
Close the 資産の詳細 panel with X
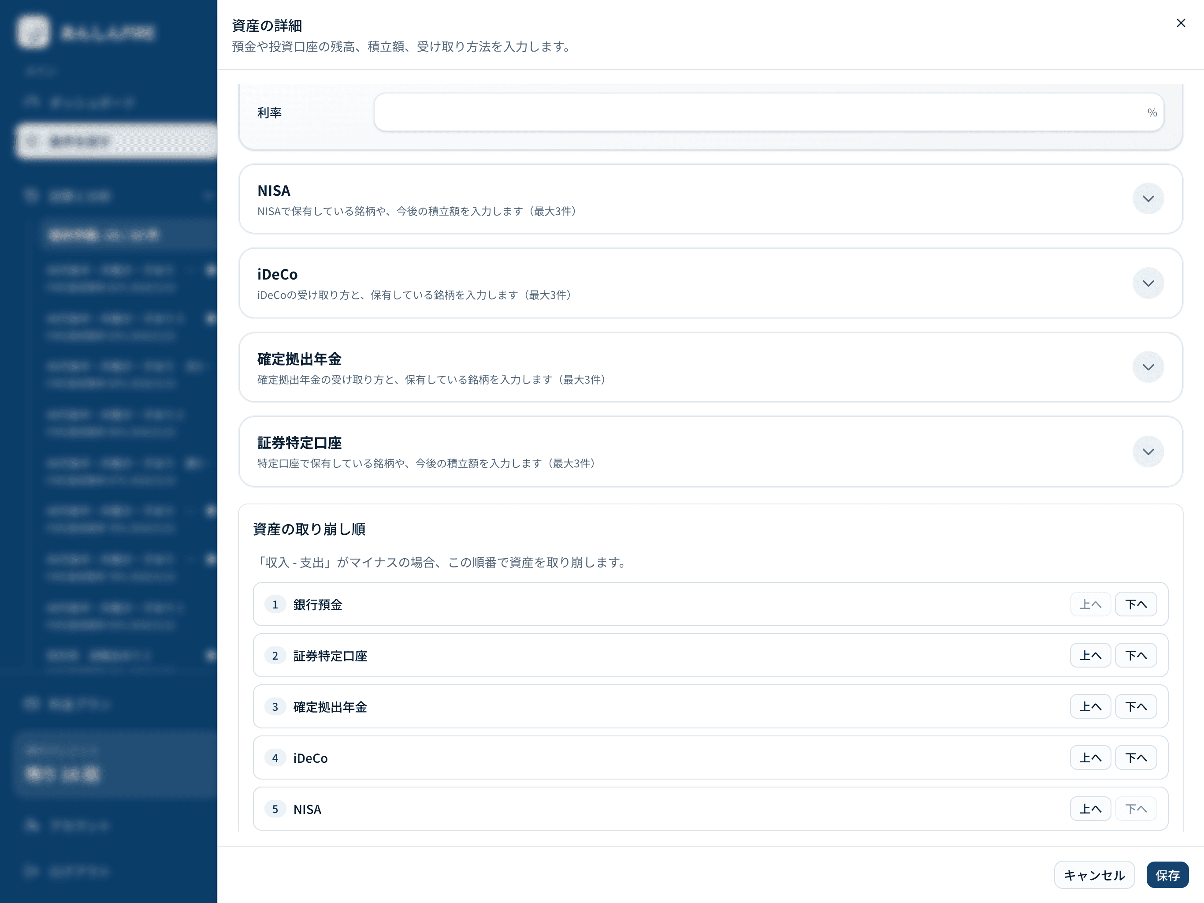tap(1181, 23)
